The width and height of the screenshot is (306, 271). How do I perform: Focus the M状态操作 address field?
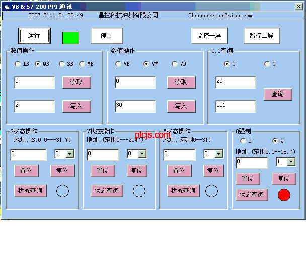tap(179, 155)
